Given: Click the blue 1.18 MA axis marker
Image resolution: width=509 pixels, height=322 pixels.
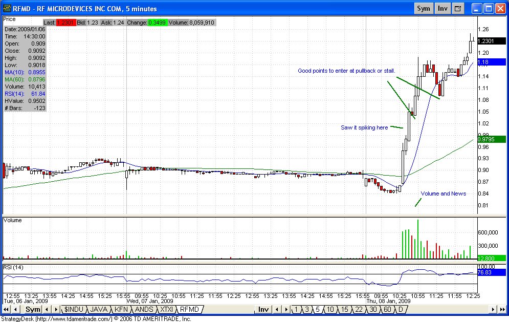Looking at the screenshot, I should coord(492,62).
